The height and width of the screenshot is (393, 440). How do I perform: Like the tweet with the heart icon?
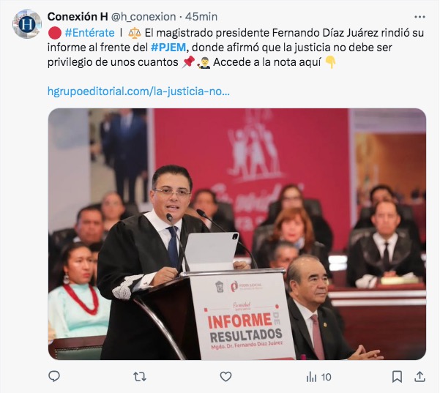point(225,376)
